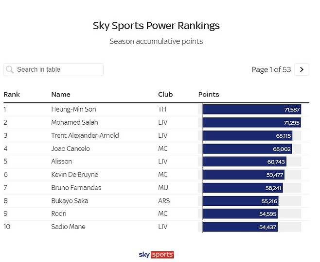Click Bruno Fernandes' 58,241 points bar

(242, 188)
